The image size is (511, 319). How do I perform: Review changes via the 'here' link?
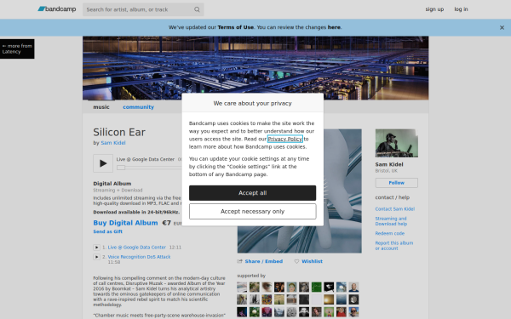[334, 27]
